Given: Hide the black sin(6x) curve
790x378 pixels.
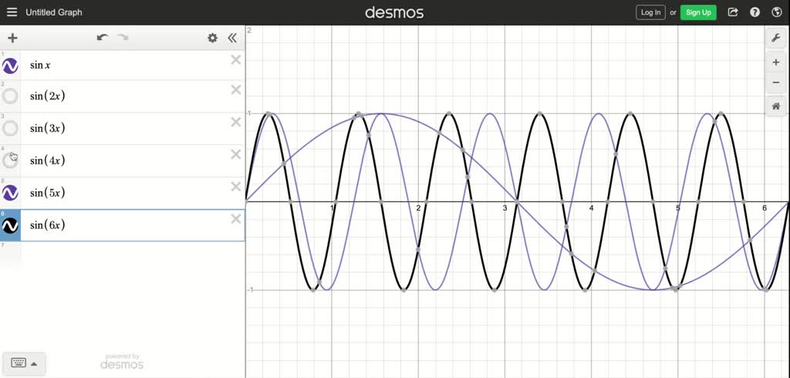Looking at the screenshot, I should pyautogui.click(x=10, y=225).
